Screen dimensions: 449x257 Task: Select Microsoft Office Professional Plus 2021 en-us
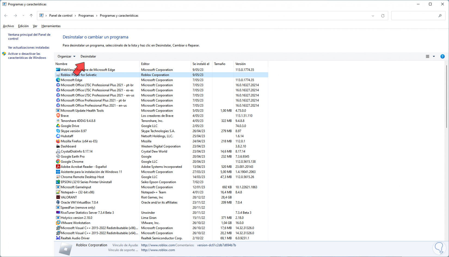(x=161, y=105)
